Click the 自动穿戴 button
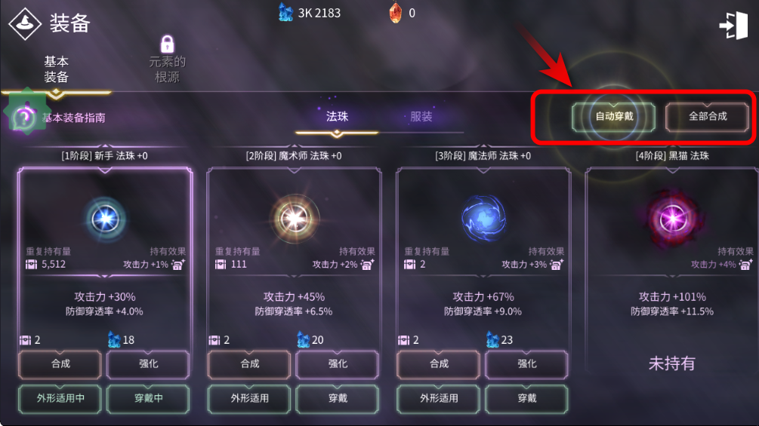Image resolution: width=759 pixels, height=426 pixels. (613, 116)
